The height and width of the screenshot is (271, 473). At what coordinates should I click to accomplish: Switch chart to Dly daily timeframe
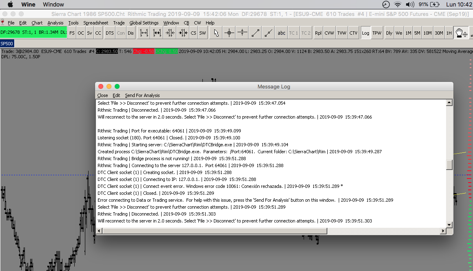[389, 33]
